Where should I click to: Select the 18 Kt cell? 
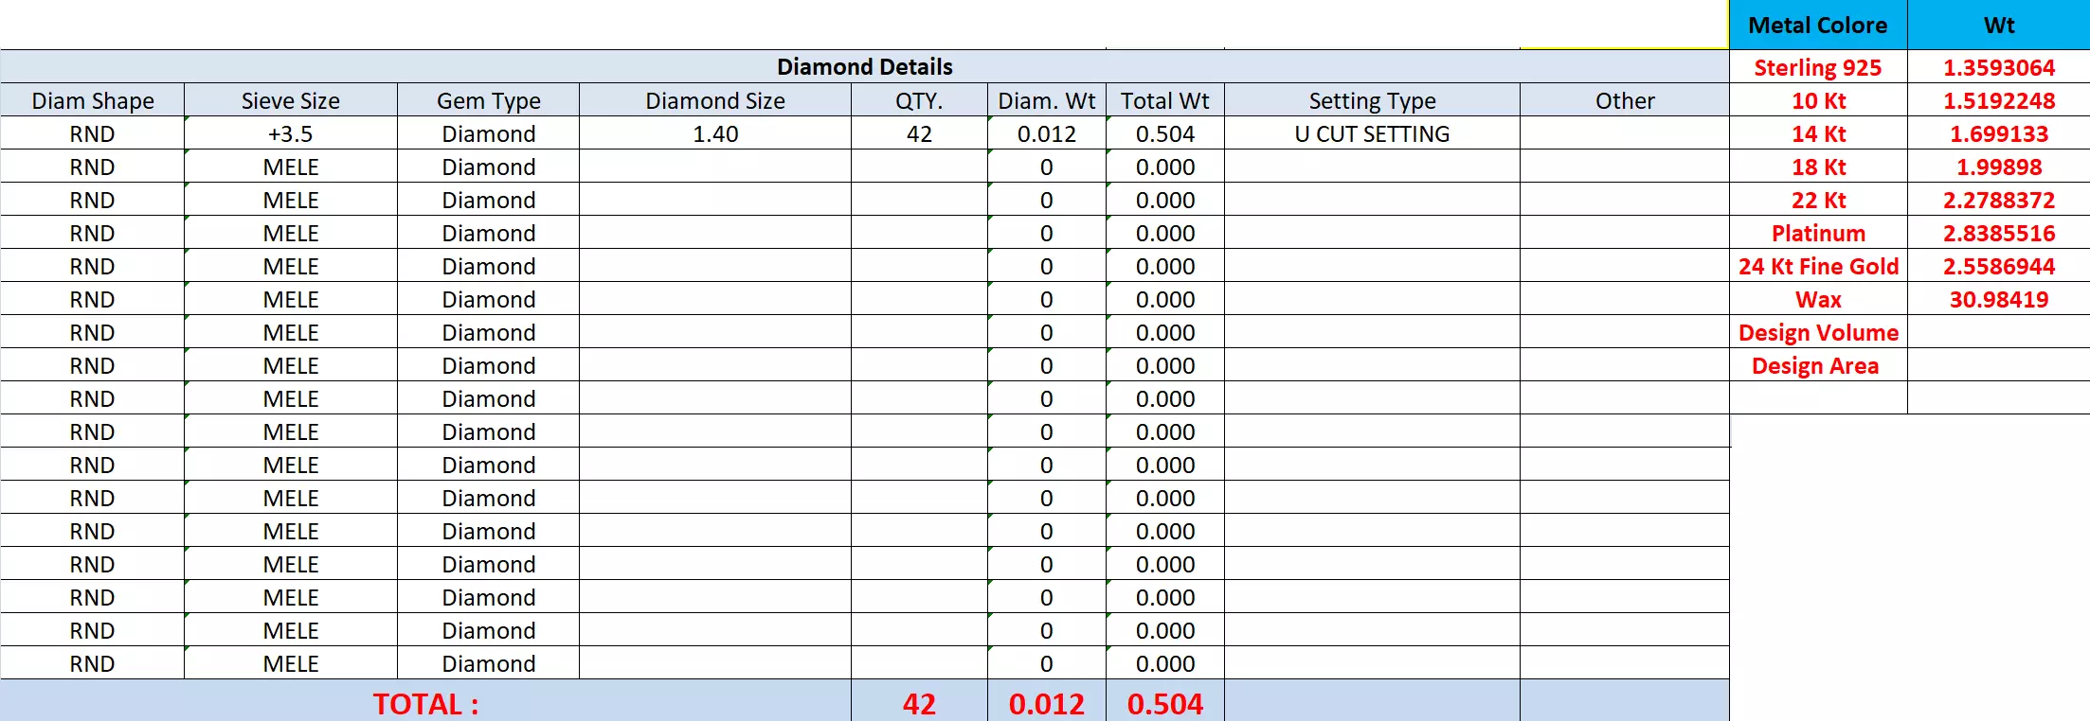pyautogui.click(x=1818, y=167)
